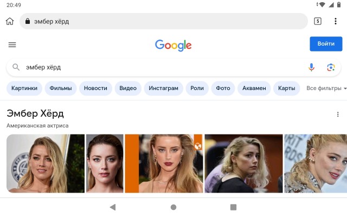
Task: Tap the Android recent apps square
Action: pos(233,207)
